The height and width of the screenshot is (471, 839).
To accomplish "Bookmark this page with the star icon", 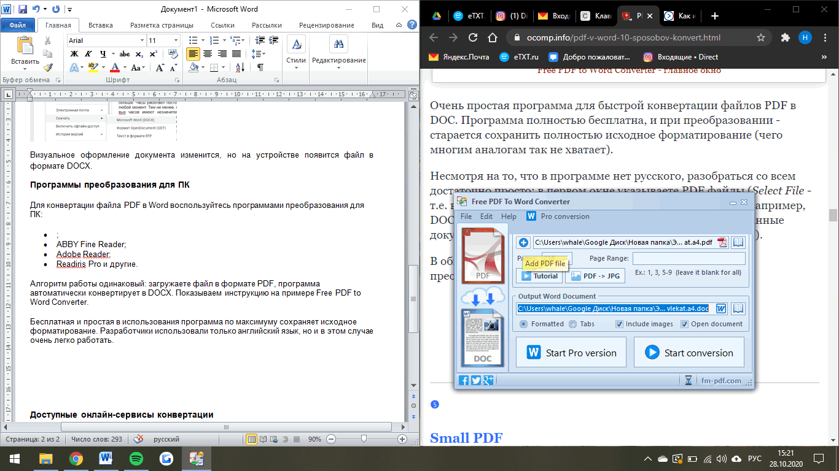I will tap(761, 37).
